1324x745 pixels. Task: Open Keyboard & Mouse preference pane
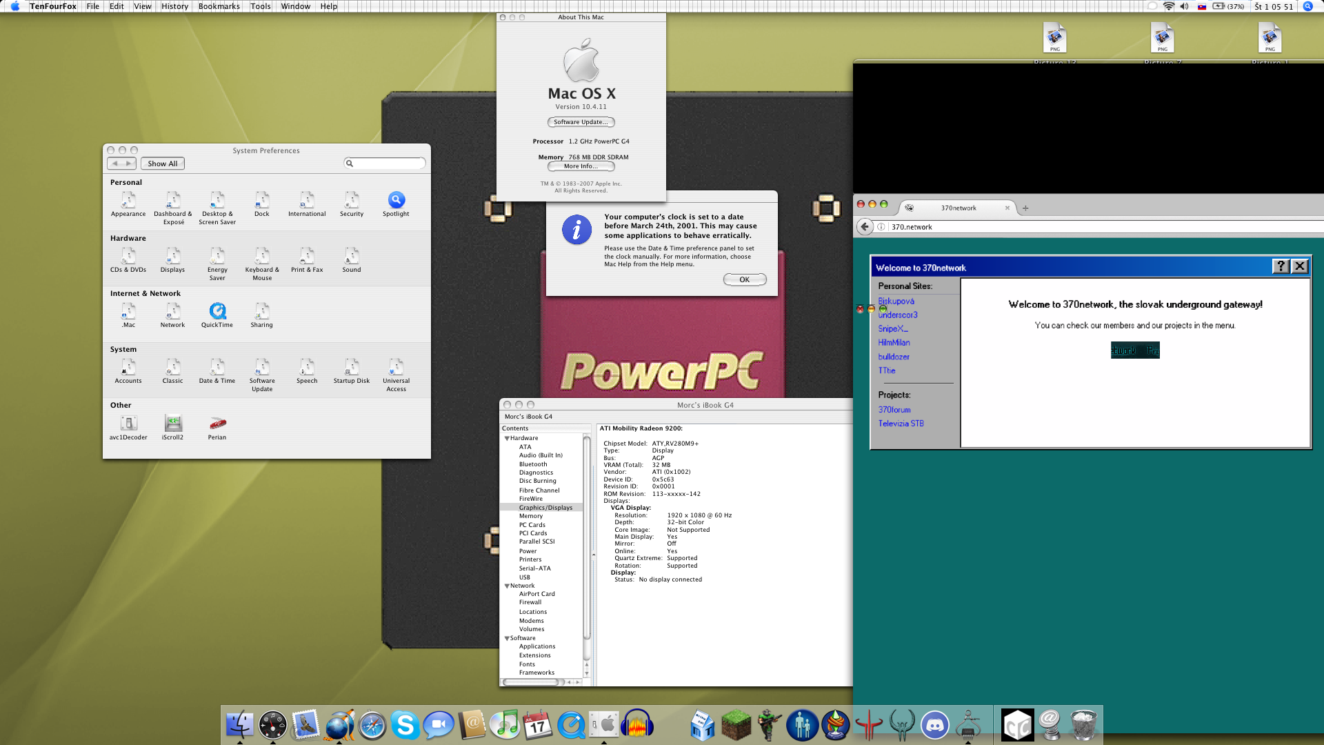coord(262,264)
